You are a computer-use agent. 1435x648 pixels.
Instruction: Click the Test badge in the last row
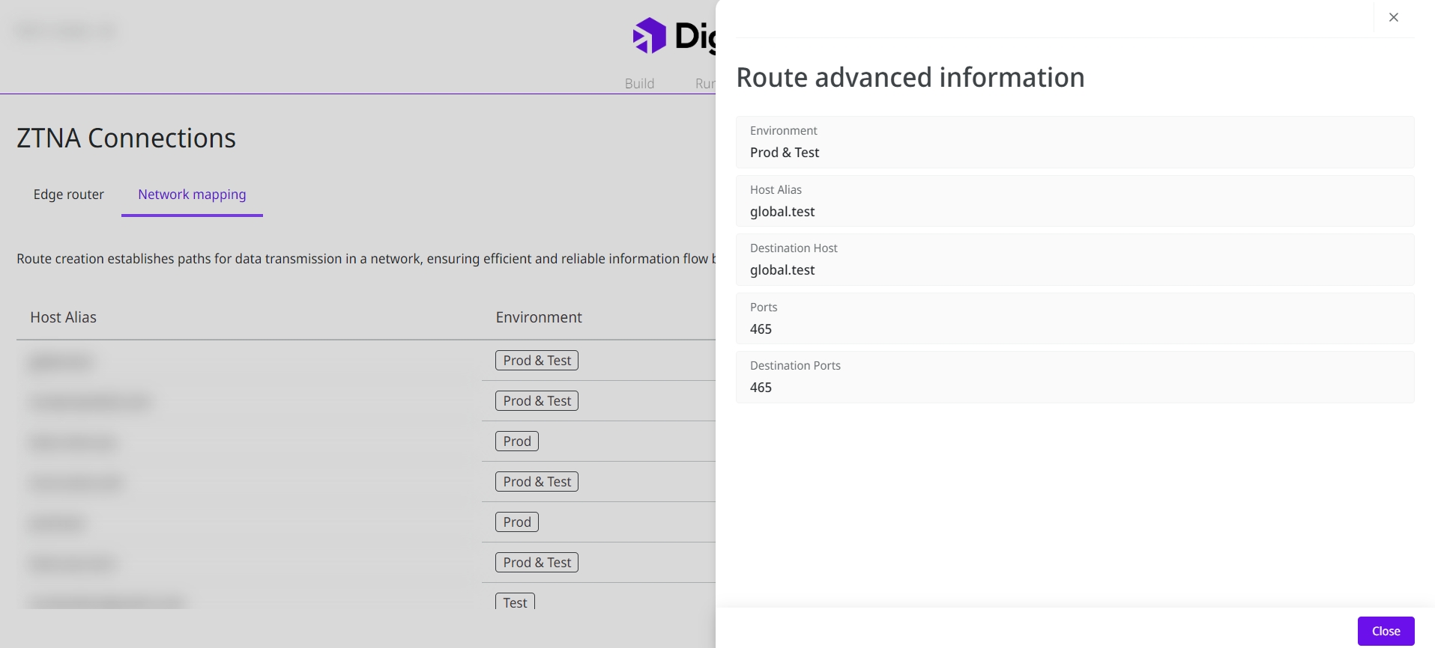[x=515, y=602]
